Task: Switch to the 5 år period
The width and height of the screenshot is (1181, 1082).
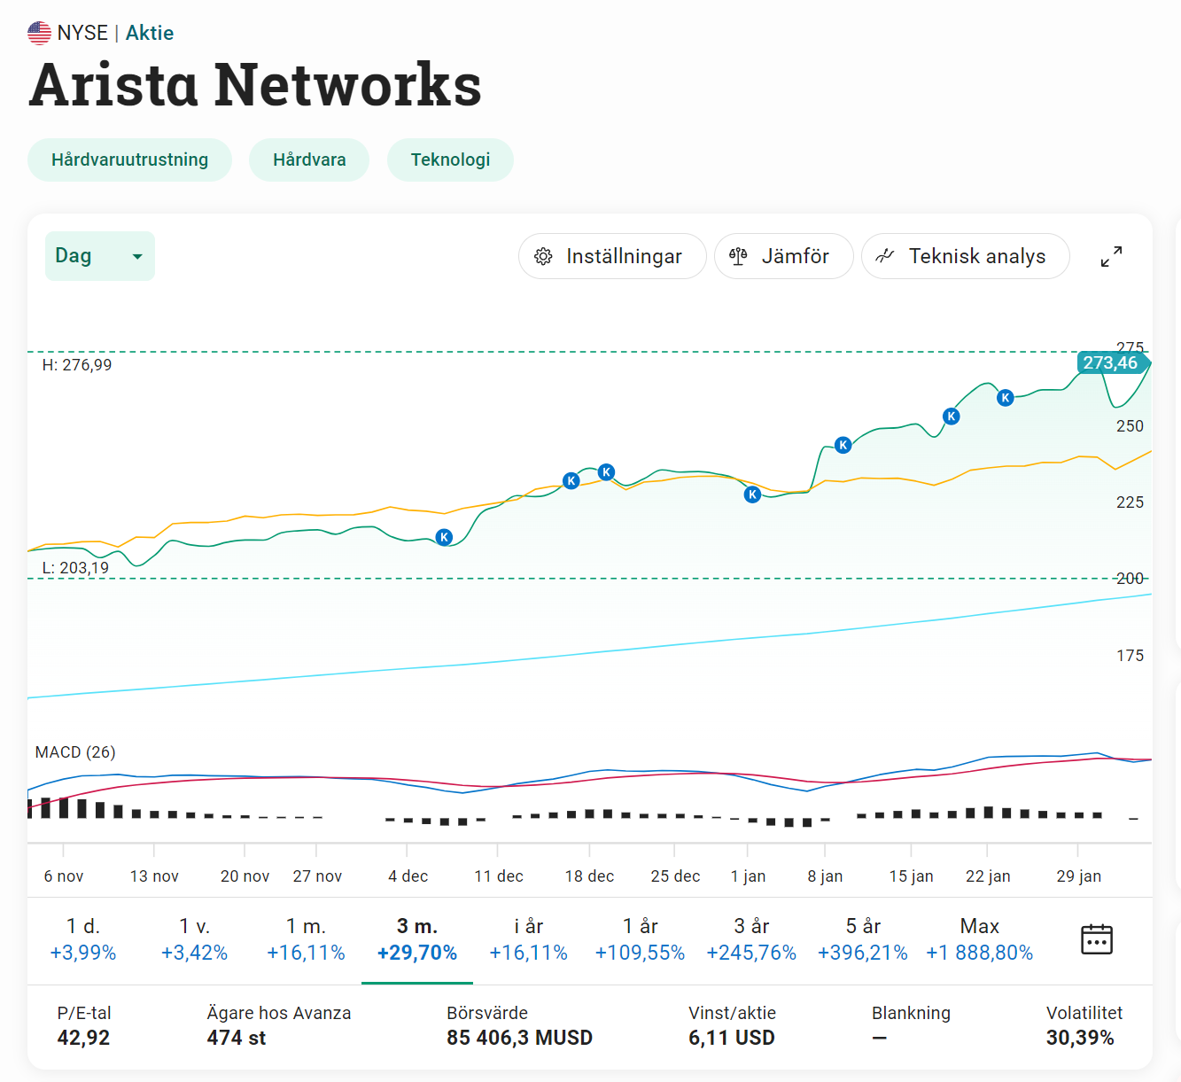Action: (862, 939)
